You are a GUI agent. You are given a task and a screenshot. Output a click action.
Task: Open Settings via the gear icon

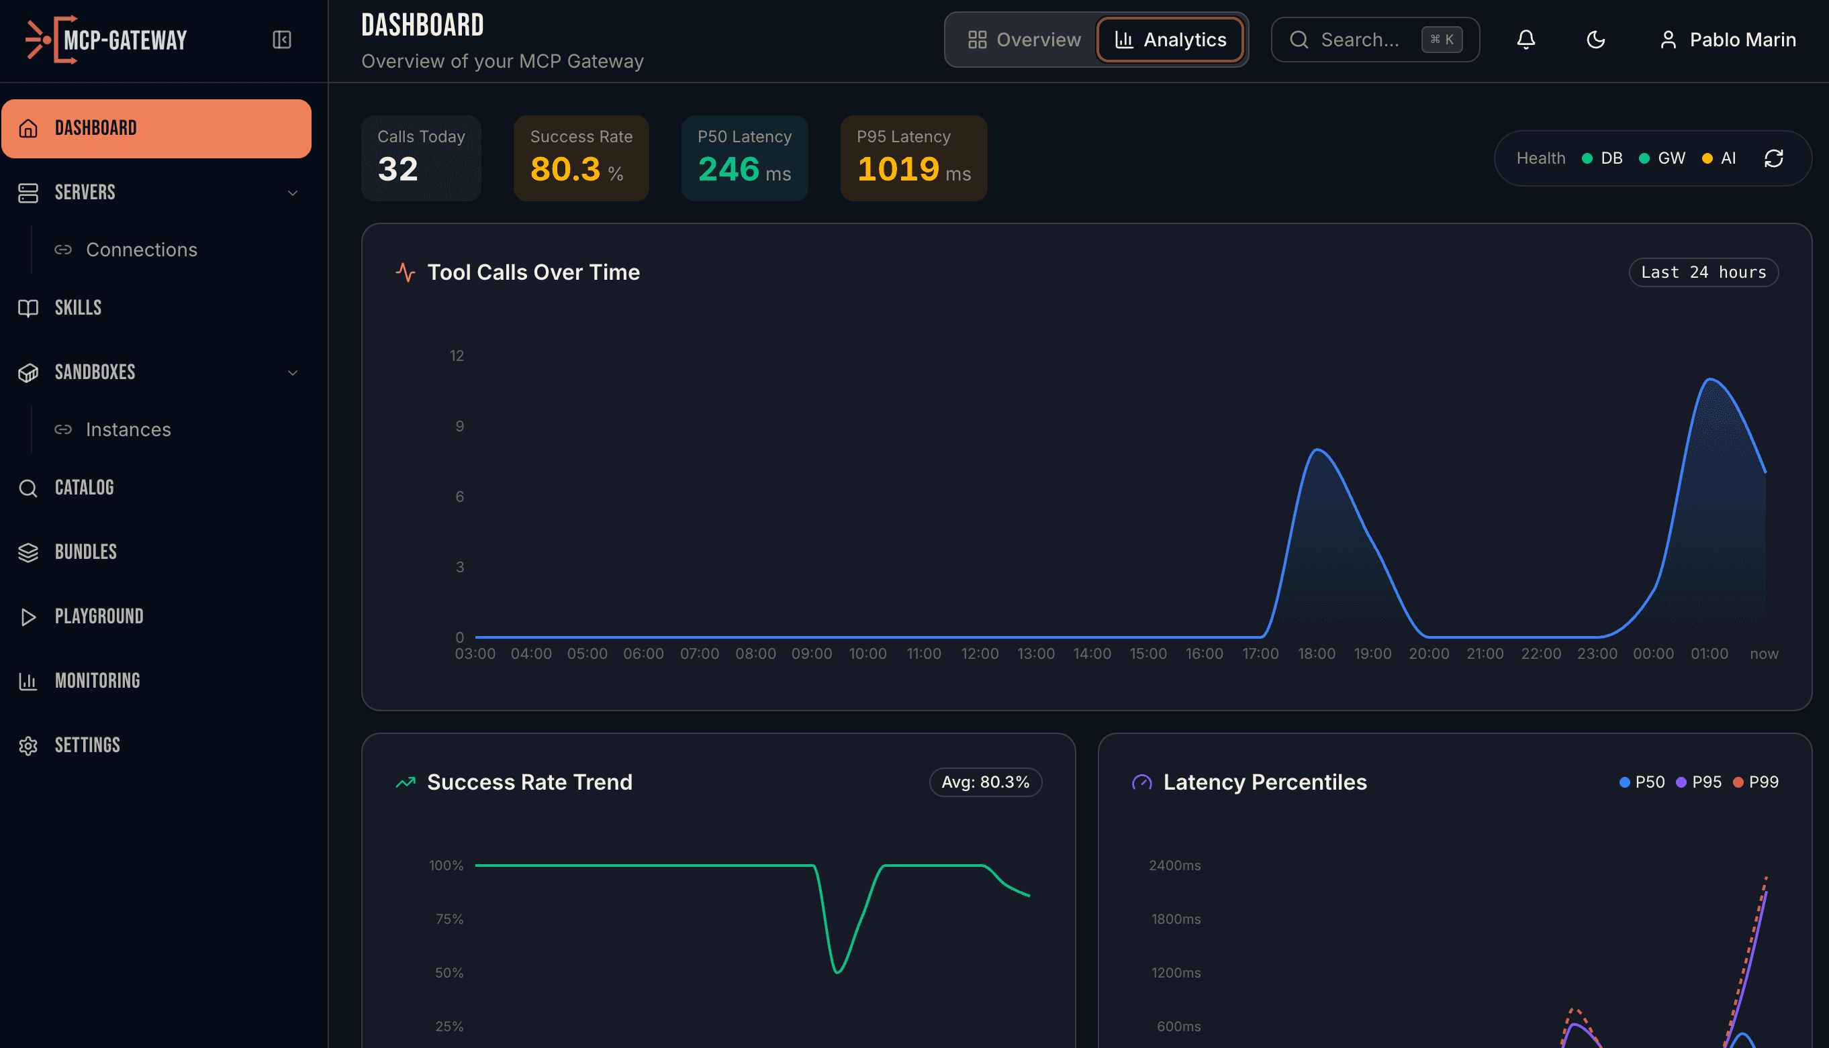coord(28,745)
